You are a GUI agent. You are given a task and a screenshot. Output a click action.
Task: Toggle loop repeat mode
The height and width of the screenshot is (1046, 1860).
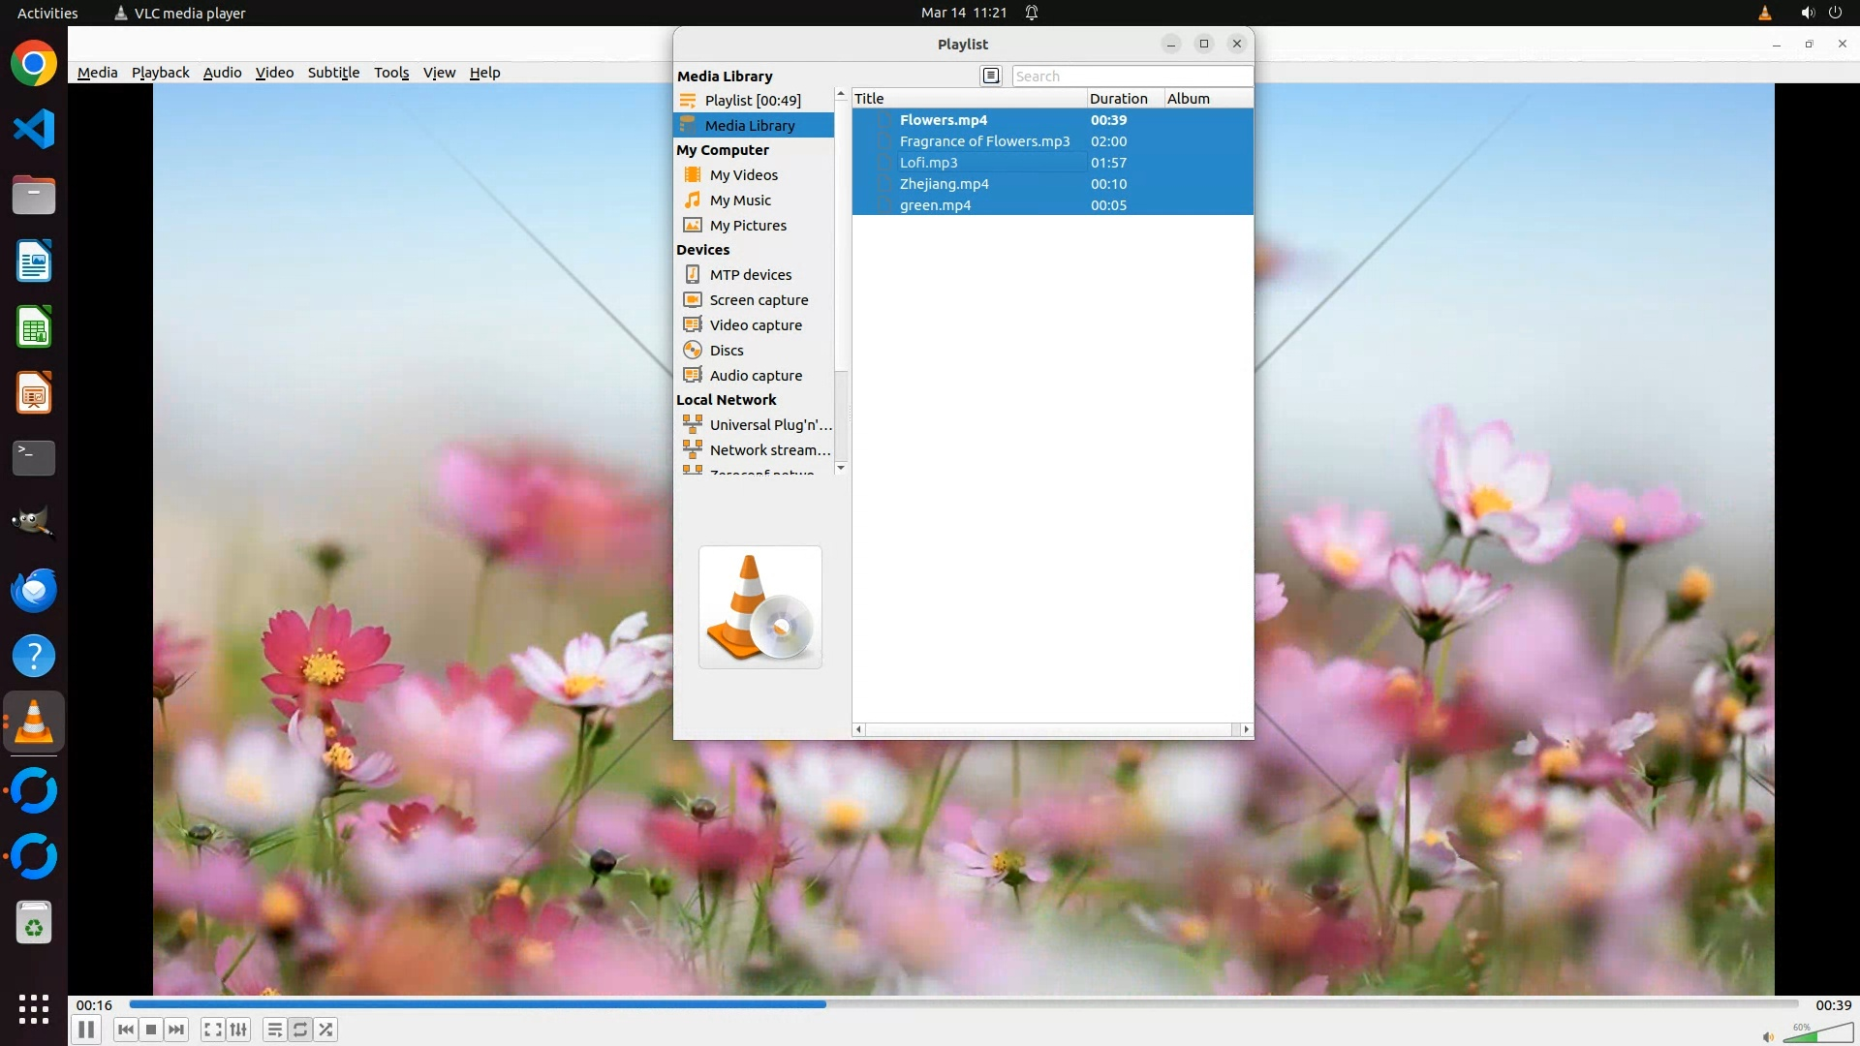tap(300, 1030)
